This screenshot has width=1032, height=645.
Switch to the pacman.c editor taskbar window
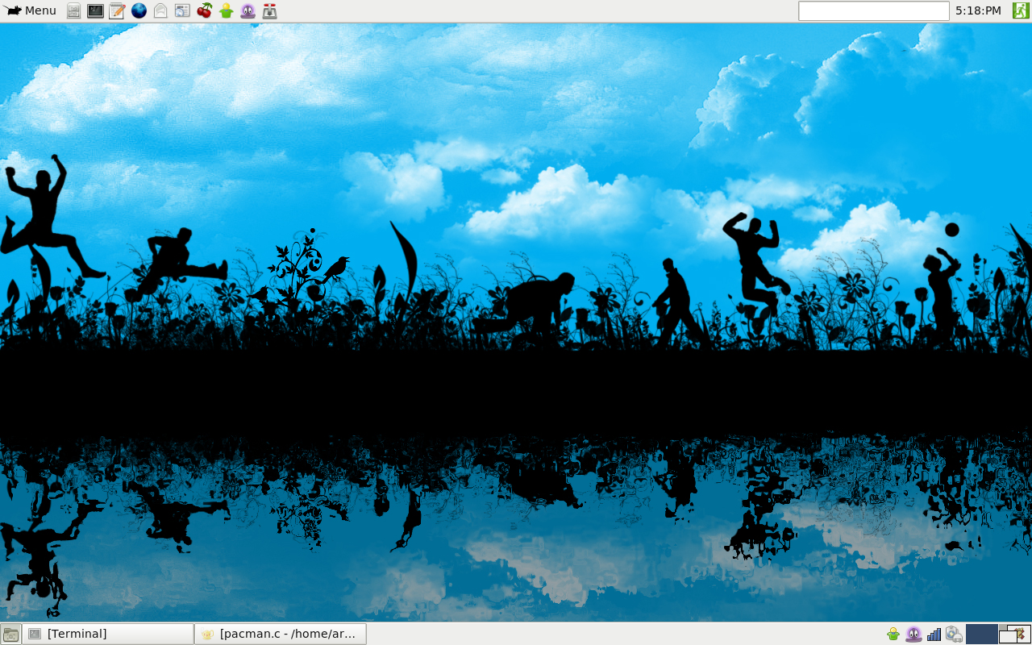click(x=281, y=634)
